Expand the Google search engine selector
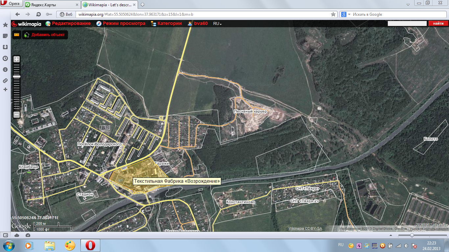The height and width of the screenshot is (252, 449). tap(345, 14)
